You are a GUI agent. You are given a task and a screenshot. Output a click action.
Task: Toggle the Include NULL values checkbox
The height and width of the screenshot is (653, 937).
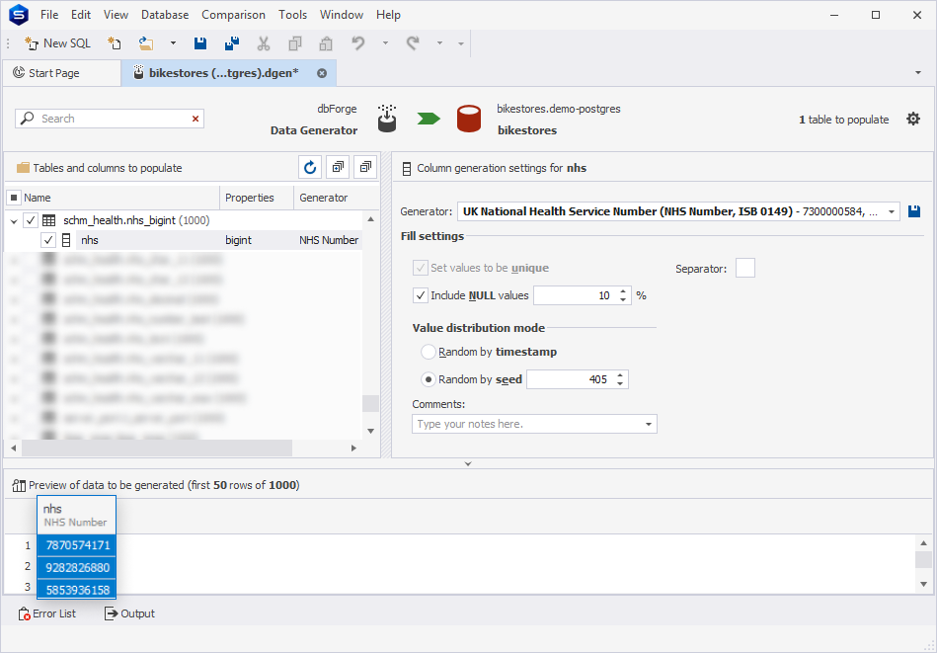(x=420, y=295)
